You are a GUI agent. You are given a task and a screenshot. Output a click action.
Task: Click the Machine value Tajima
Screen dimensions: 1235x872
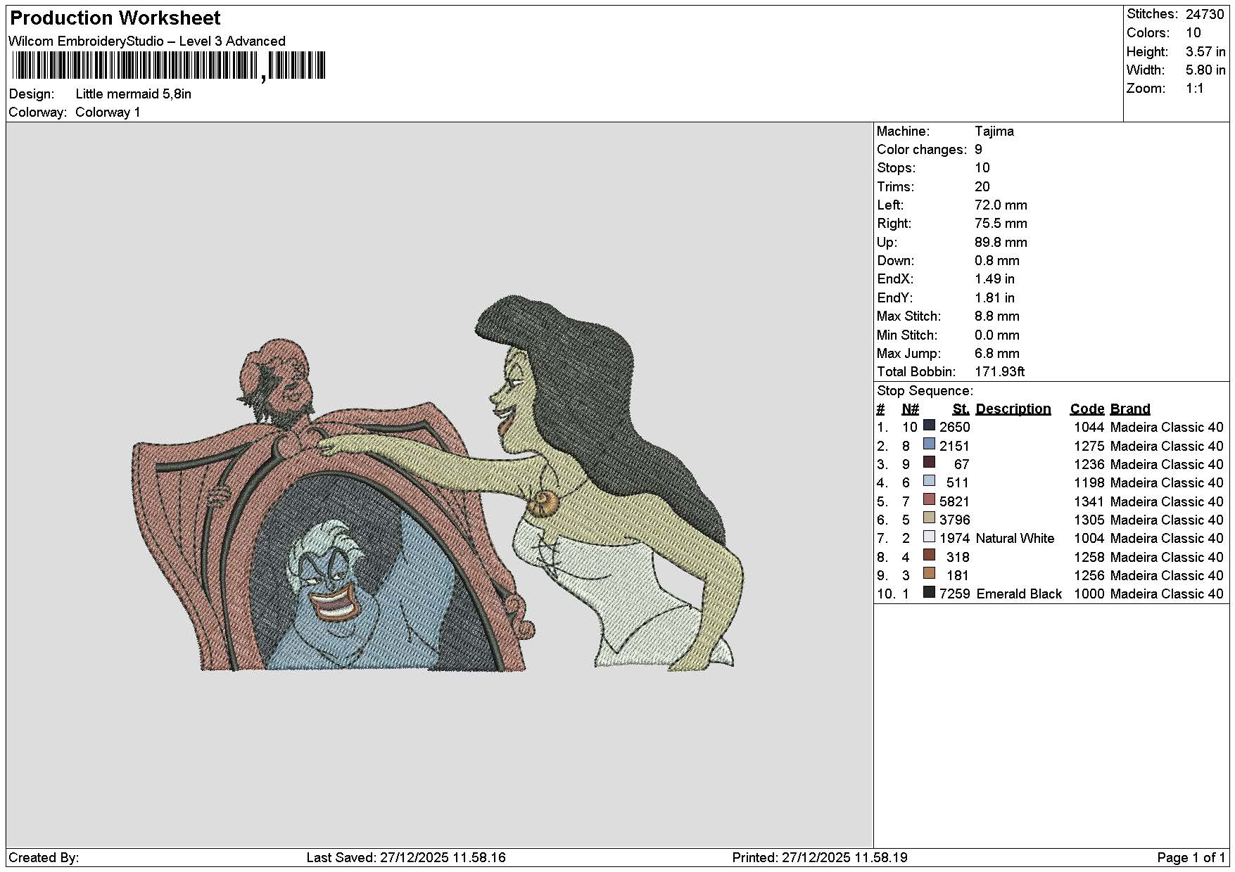[x=994, y=132]
